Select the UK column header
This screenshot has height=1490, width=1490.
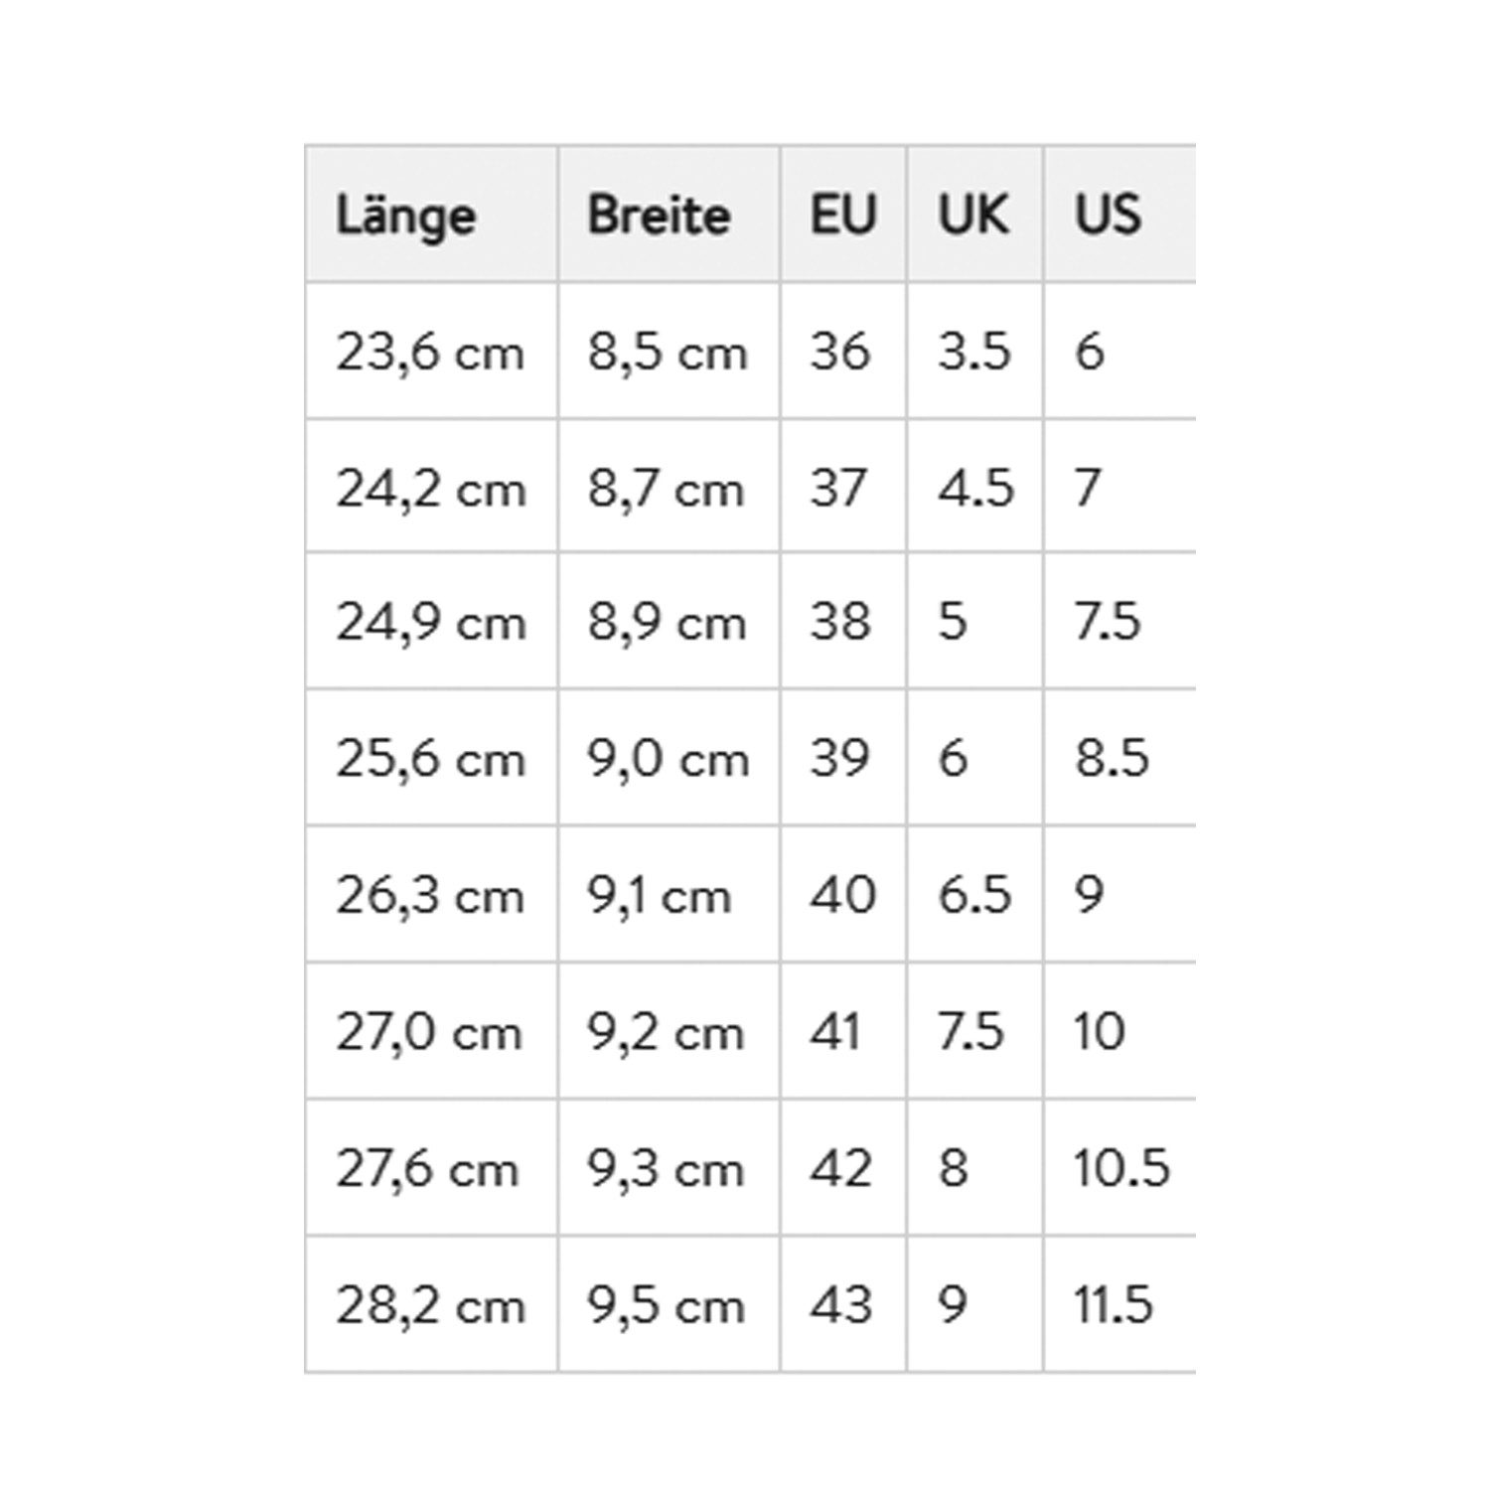tap(973, 215)
